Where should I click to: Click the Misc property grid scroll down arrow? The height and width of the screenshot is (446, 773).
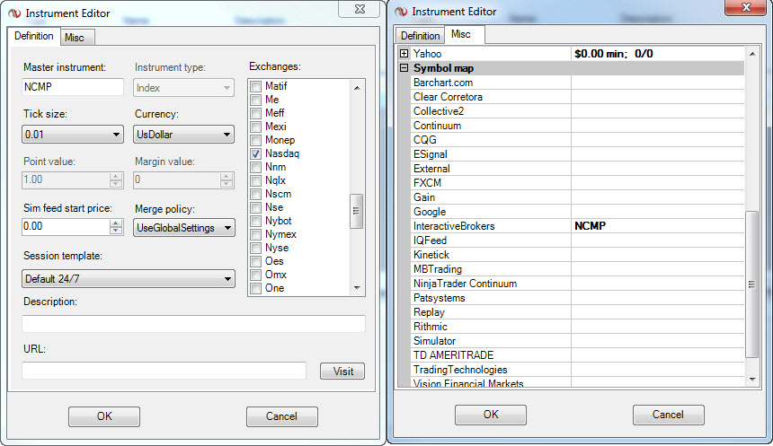[x=751, y=379]
